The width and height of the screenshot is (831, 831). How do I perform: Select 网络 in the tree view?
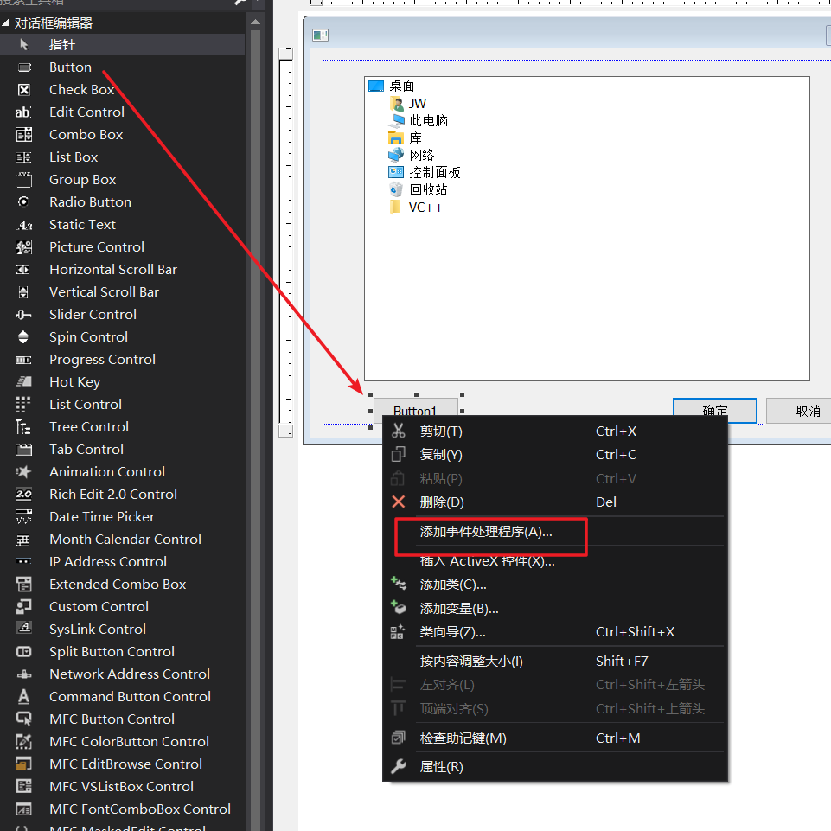(422, 156)
